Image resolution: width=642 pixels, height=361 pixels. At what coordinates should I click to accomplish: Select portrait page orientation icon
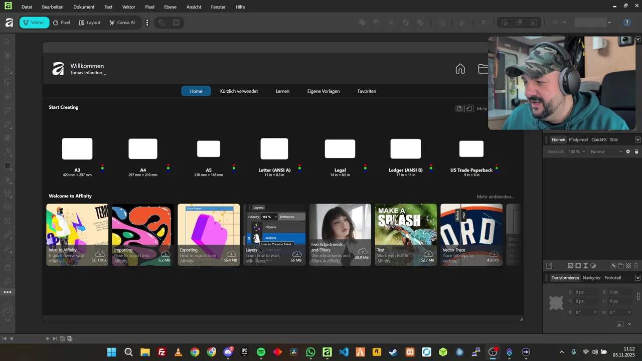point(459,108)
